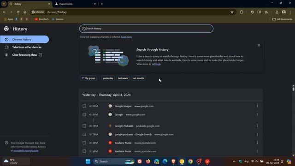Check the Google Podcasts entry checkbox
Screen dimensions: 295x166
pos(84,126)
